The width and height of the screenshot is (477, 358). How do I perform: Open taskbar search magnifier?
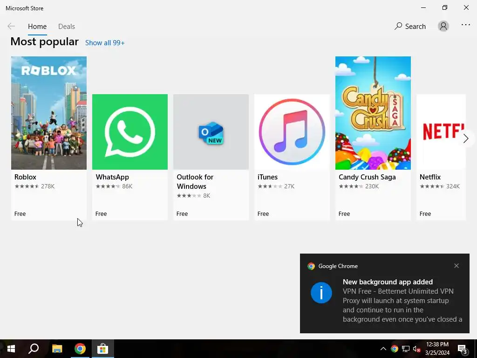(34, 349)
